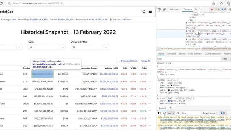
Task: Add this page to favorites
Action: click(213, 3)
